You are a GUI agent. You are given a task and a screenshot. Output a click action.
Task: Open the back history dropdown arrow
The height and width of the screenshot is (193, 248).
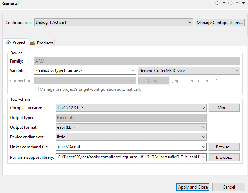click(224, 3)
